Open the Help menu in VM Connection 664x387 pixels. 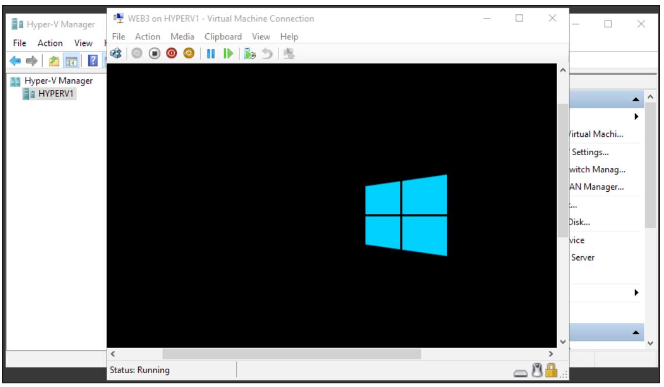coord(289,37)
